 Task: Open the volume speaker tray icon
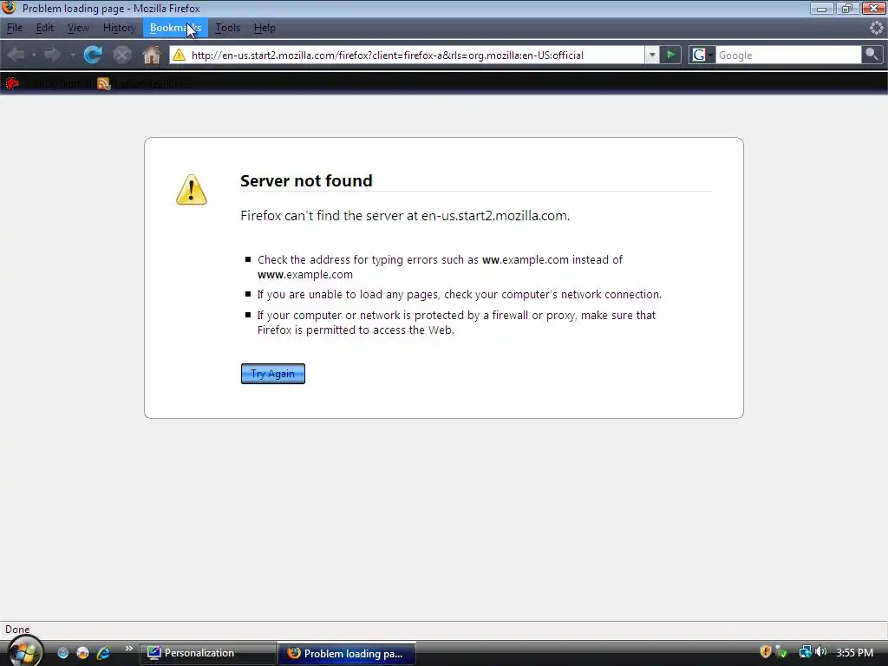(x=821, y=652)
